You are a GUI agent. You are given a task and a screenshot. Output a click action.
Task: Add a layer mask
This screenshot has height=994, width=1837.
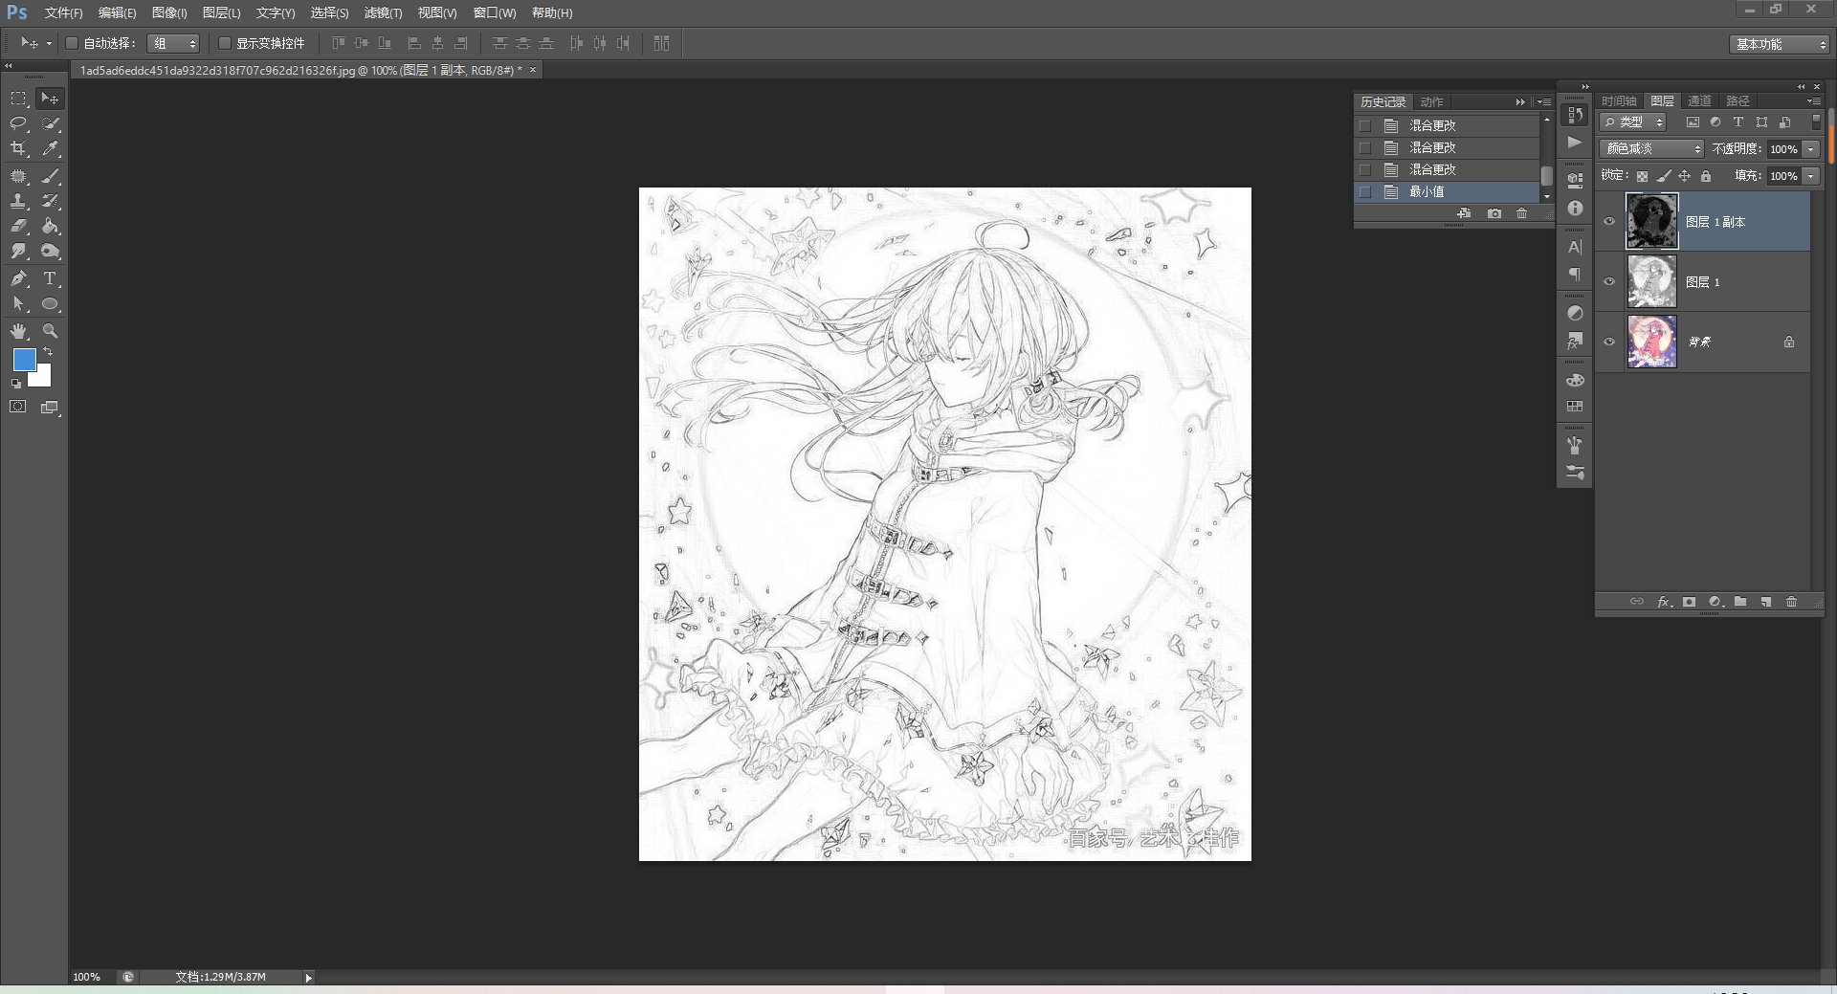pos(1690,602)
